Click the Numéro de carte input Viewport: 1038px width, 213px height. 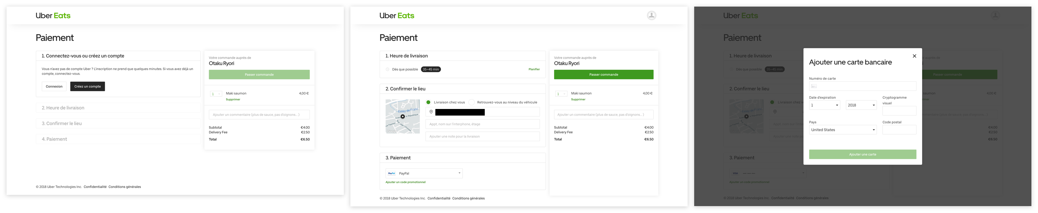coord(862,86)
